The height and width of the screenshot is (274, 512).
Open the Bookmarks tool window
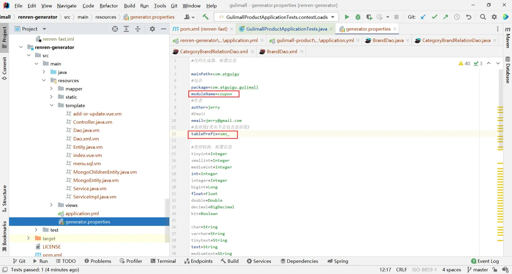4,236
